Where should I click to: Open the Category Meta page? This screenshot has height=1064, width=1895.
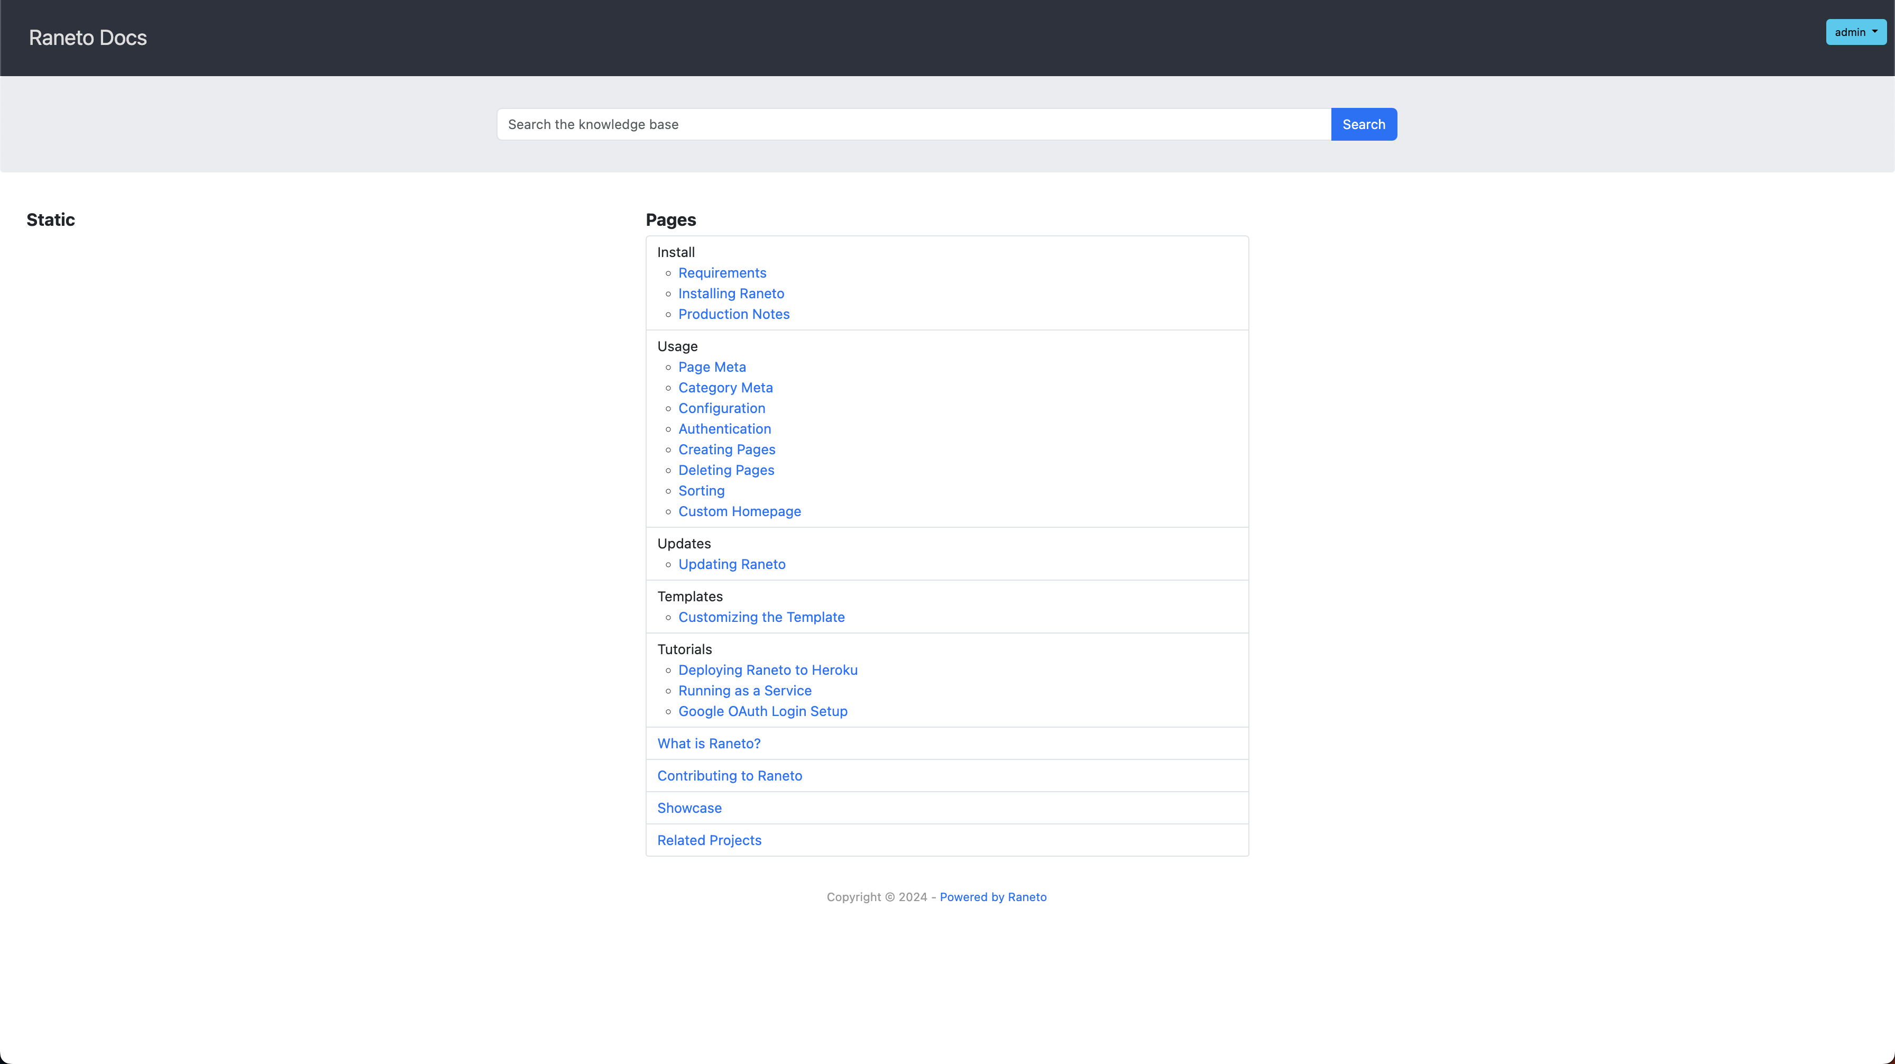[x=725, y=387]
